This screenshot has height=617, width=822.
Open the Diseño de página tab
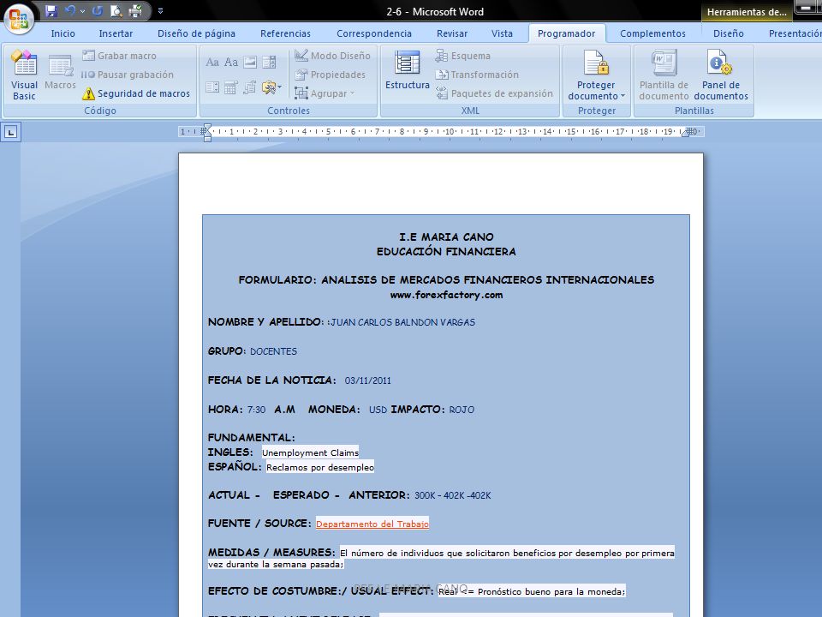pos(196,33)
